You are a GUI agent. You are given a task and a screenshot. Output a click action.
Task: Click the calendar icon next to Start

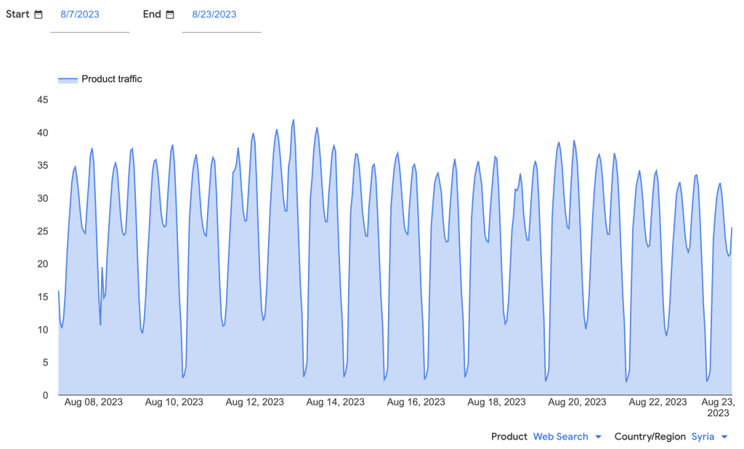click(x=39, y=15)
